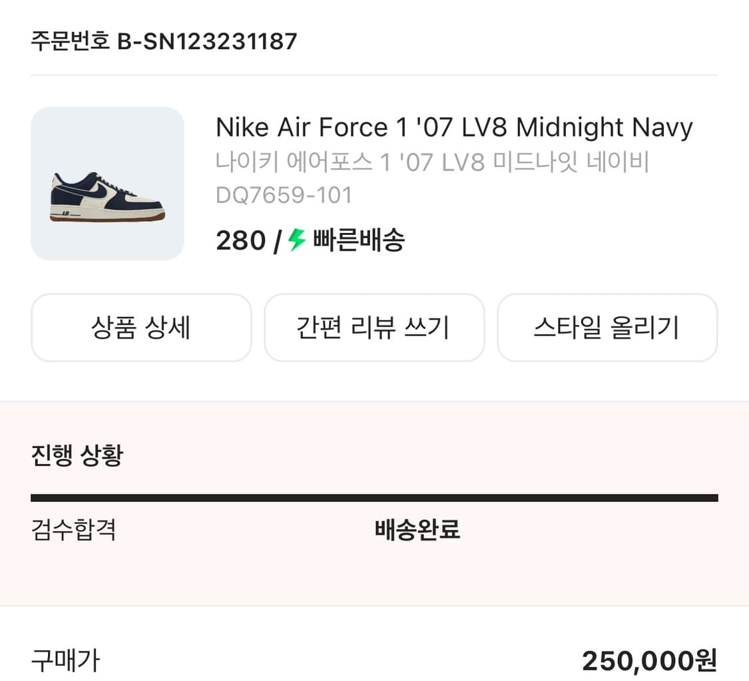Click the black progress bar
The height and width of the screenshot is (681, 749).
374,497
